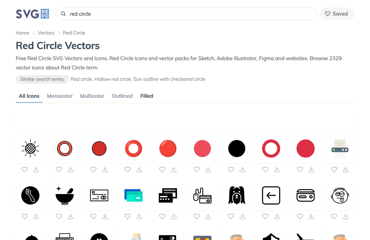This screenshot has height=240, width=370.
Task: Open the mortar and pestle icon
Action: coord(65,195)
